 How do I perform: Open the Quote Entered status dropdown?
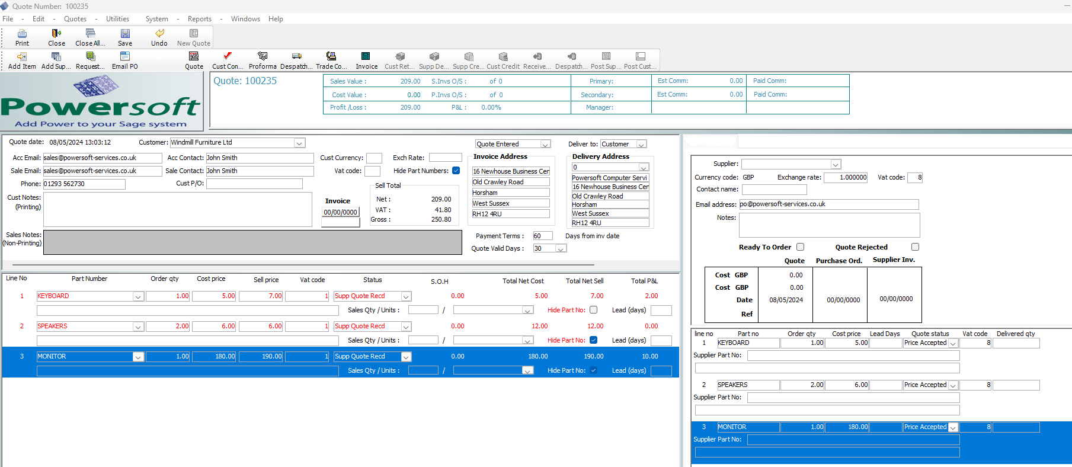point(545,144)
